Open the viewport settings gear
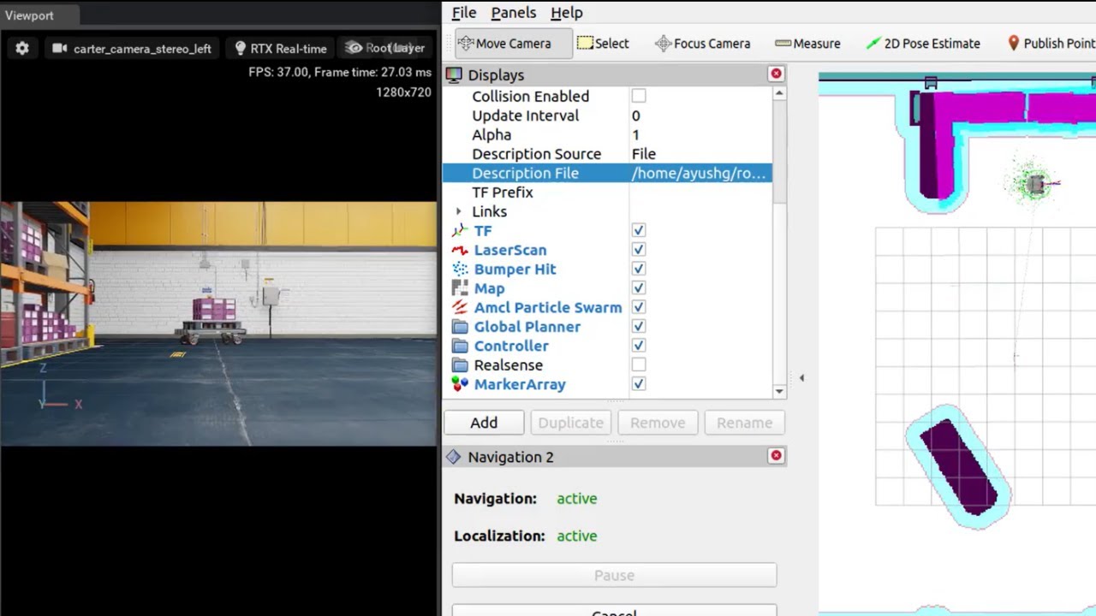Screen dimensions: 1096x616 22,49
